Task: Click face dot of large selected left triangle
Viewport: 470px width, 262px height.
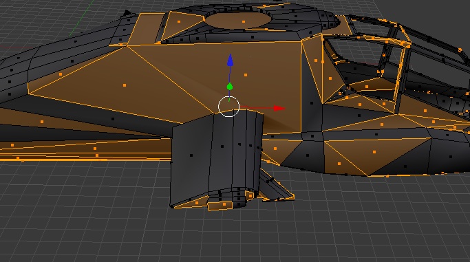Action: point(125,85)
